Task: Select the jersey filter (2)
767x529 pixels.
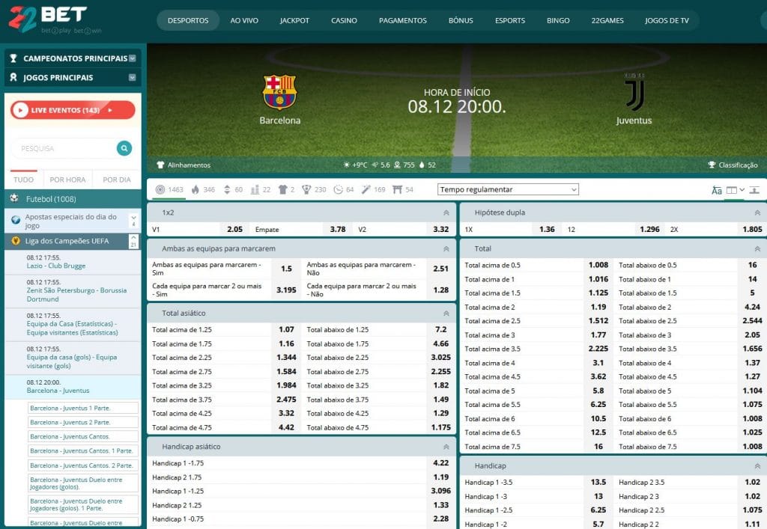Action: [x=286, y=189]
